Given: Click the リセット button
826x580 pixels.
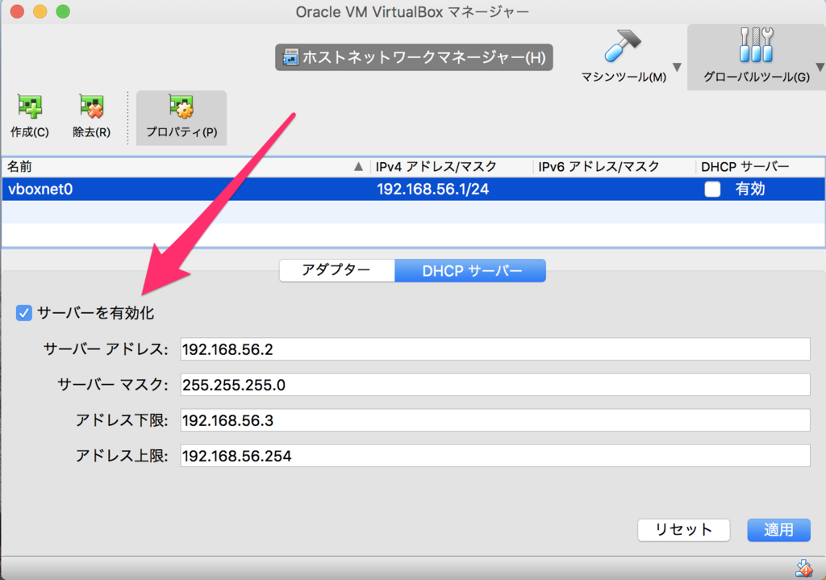Looking at the screenshot, I should tap(684, 530).
